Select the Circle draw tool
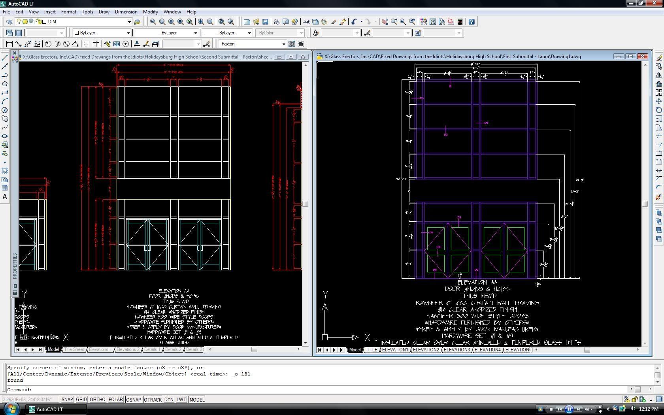This screenshot has width=664, height=415. (x=5, y=110)
